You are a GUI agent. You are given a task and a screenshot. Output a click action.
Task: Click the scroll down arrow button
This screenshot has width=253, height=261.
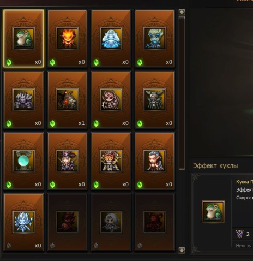(182, 250)
